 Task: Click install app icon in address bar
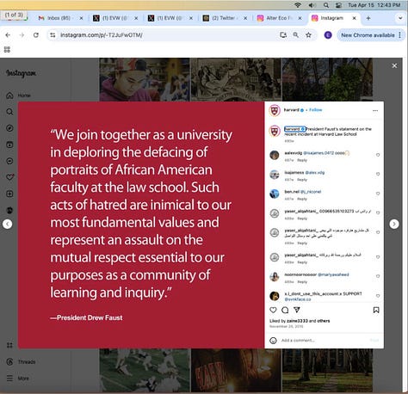[283, 35]
